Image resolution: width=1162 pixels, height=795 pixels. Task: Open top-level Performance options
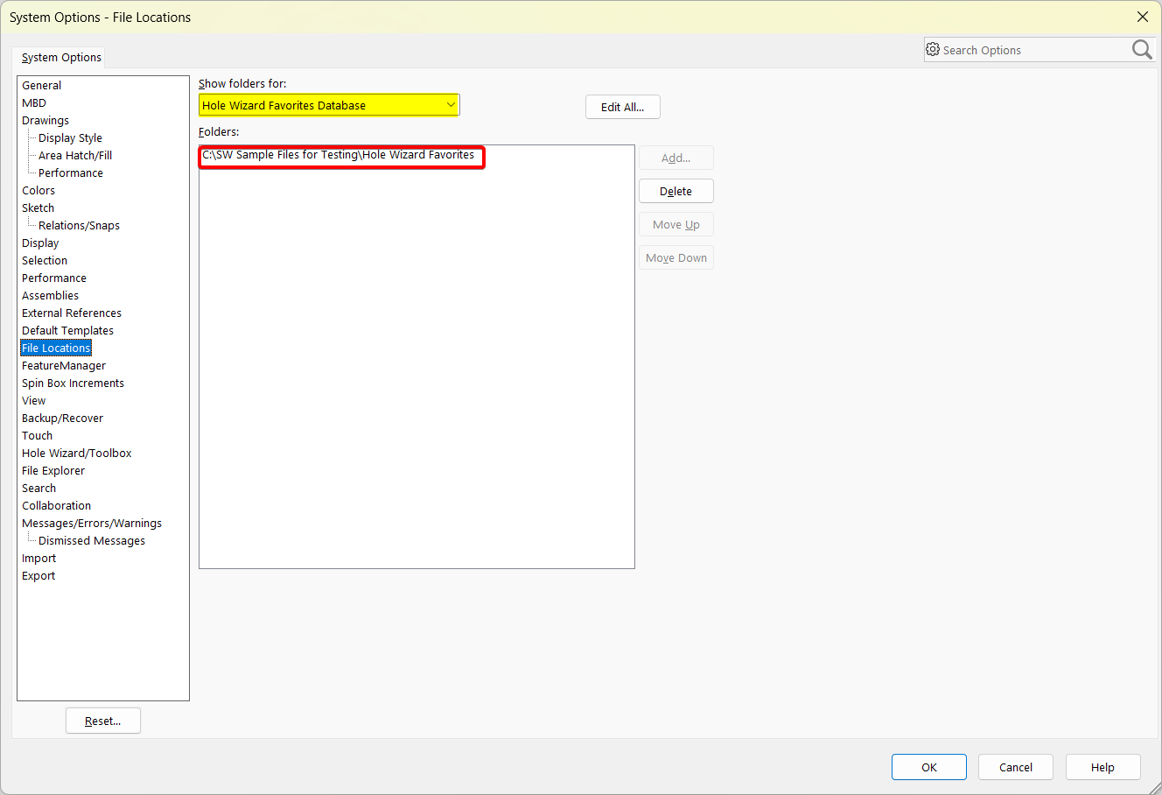coord(54,278)
